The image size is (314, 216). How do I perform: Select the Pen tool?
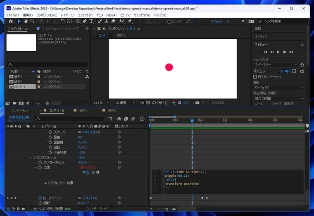point(85,21)
